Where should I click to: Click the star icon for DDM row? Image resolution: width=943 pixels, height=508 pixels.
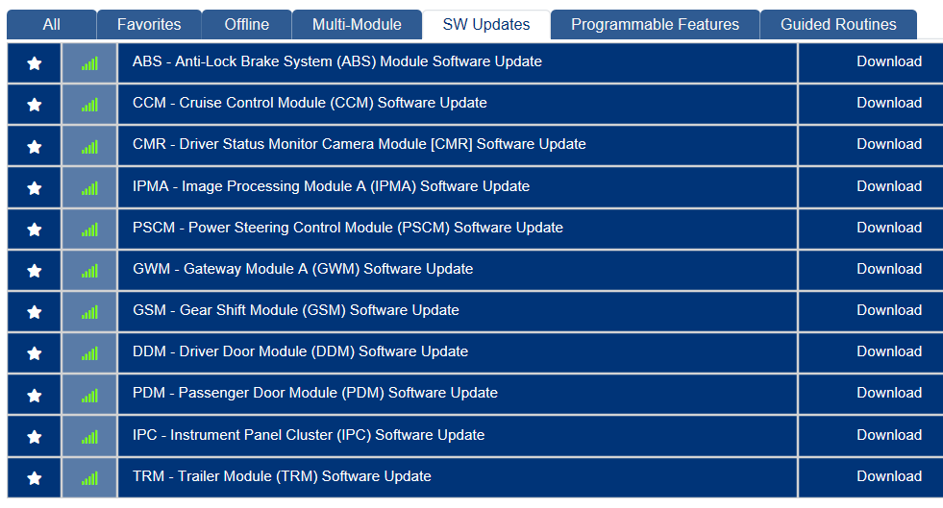pyautogui.click(x=35, y=353)
